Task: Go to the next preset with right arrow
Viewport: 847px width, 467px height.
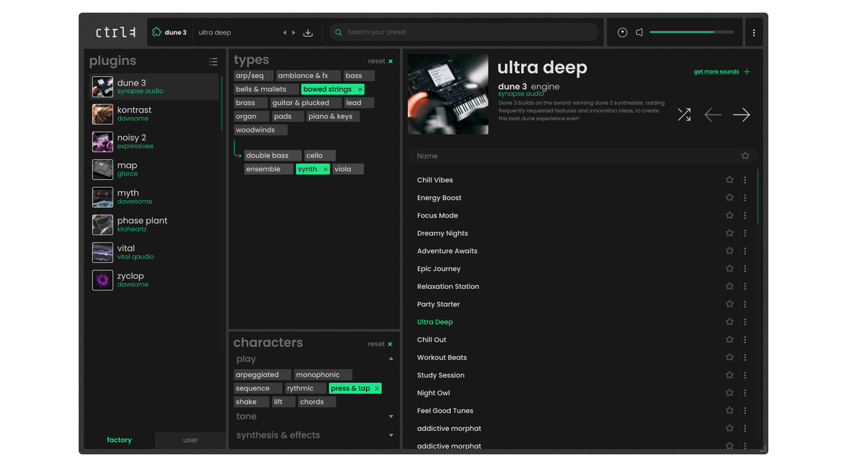Action: tap(741, 114)
